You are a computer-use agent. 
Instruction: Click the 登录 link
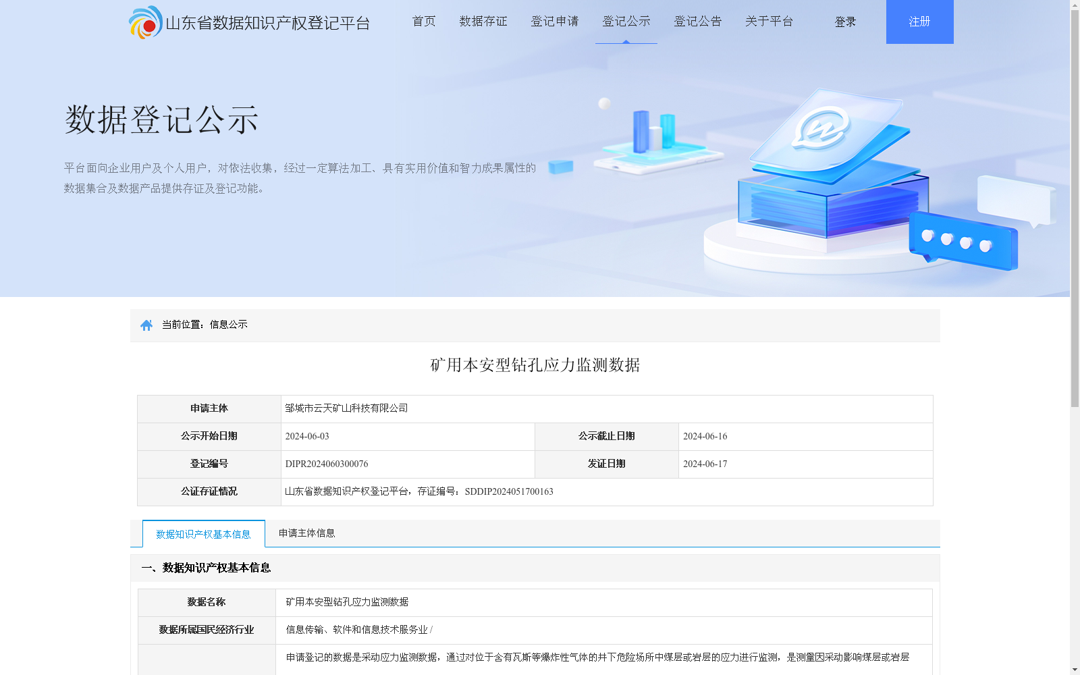[x=844, y=21]
